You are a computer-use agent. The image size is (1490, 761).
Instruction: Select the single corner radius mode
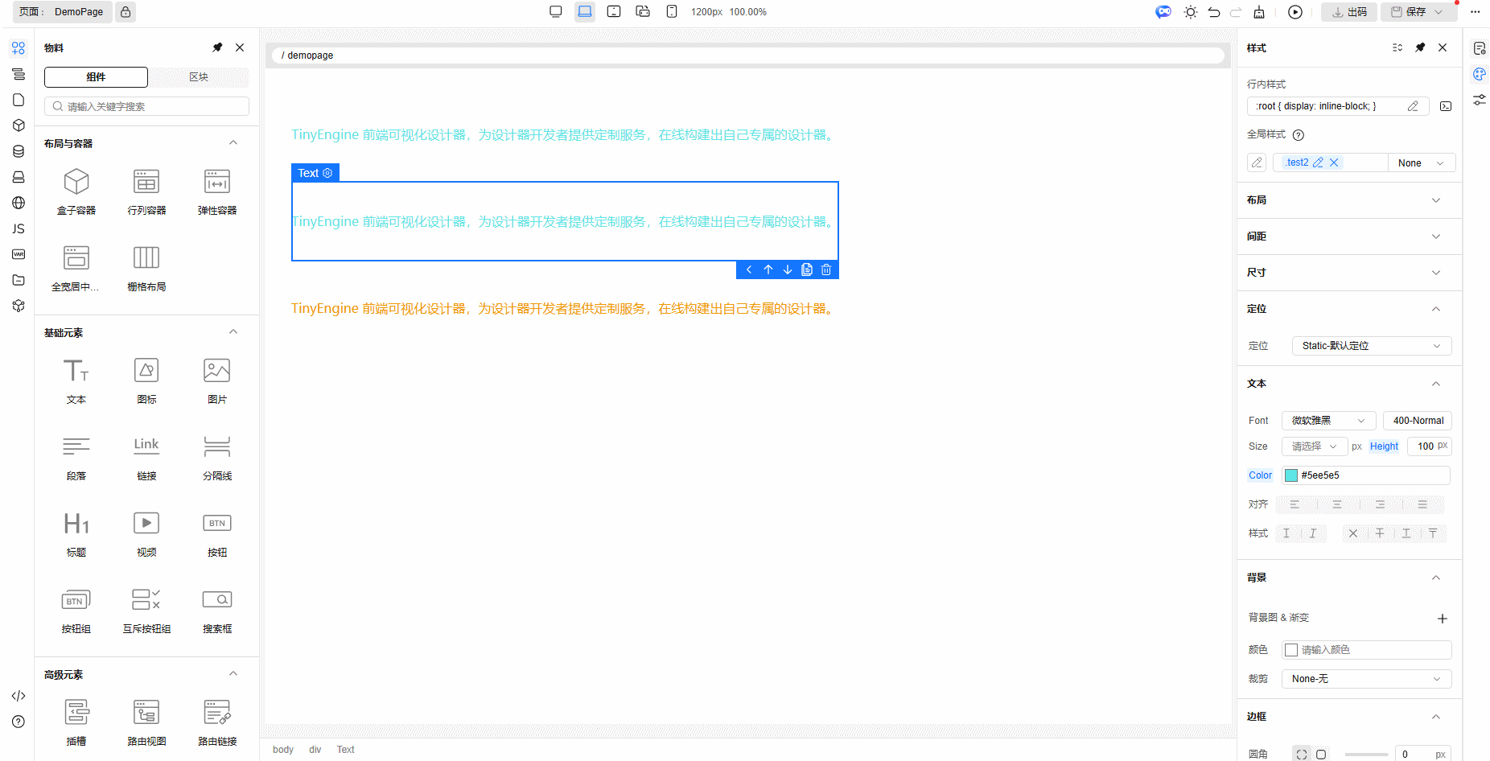[1321, 755]
